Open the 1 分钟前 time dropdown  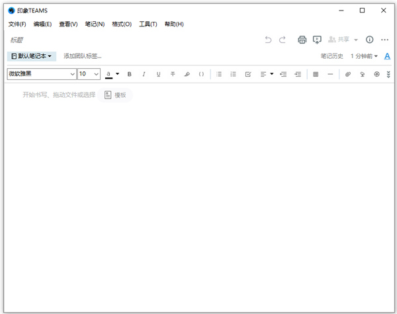click(x=364, y=56)
